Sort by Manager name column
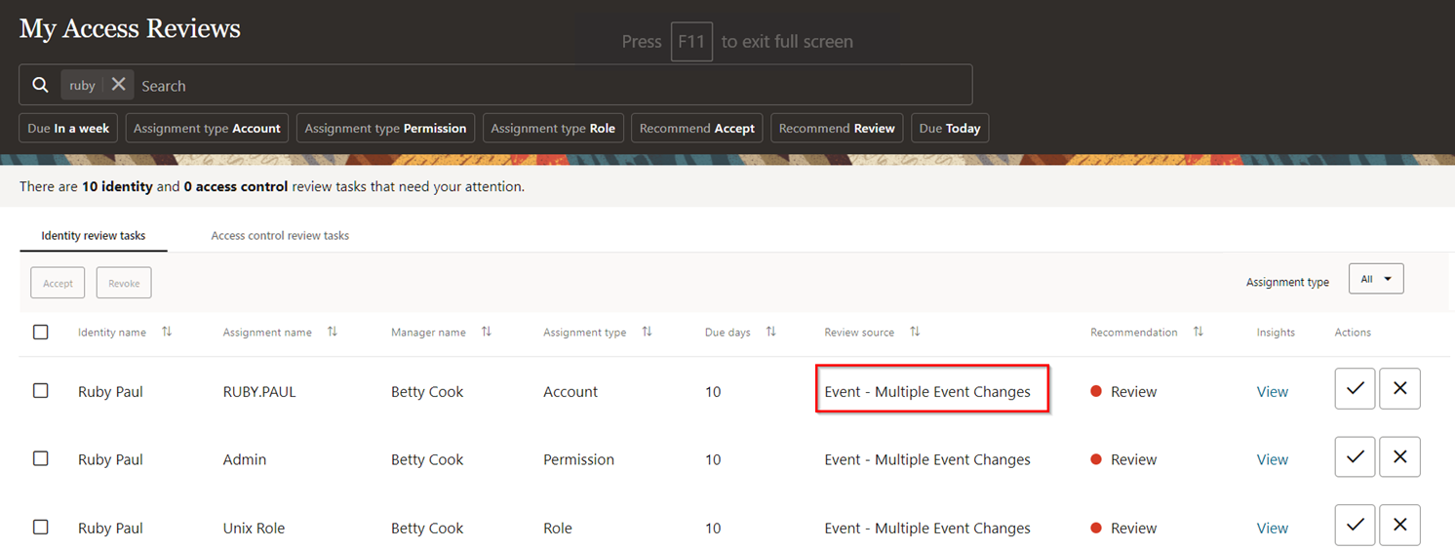Viewport: 1455px width, 550px height. point(487,333)
